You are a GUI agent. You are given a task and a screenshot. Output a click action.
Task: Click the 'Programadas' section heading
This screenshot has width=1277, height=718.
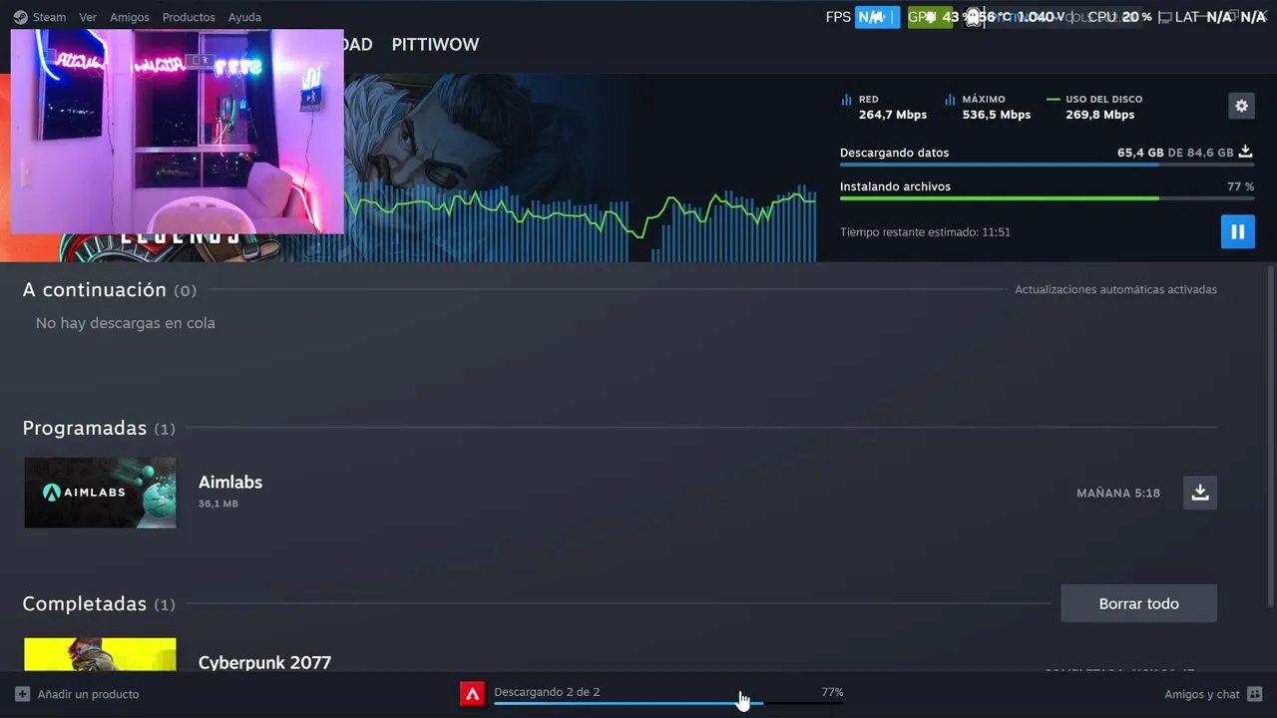pyautogui.click(x=85, y=428)
